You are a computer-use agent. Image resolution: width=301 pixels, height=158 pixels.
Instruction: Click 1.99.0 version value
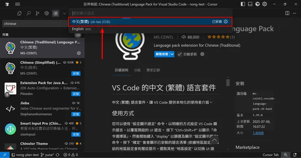click(257, 115)
